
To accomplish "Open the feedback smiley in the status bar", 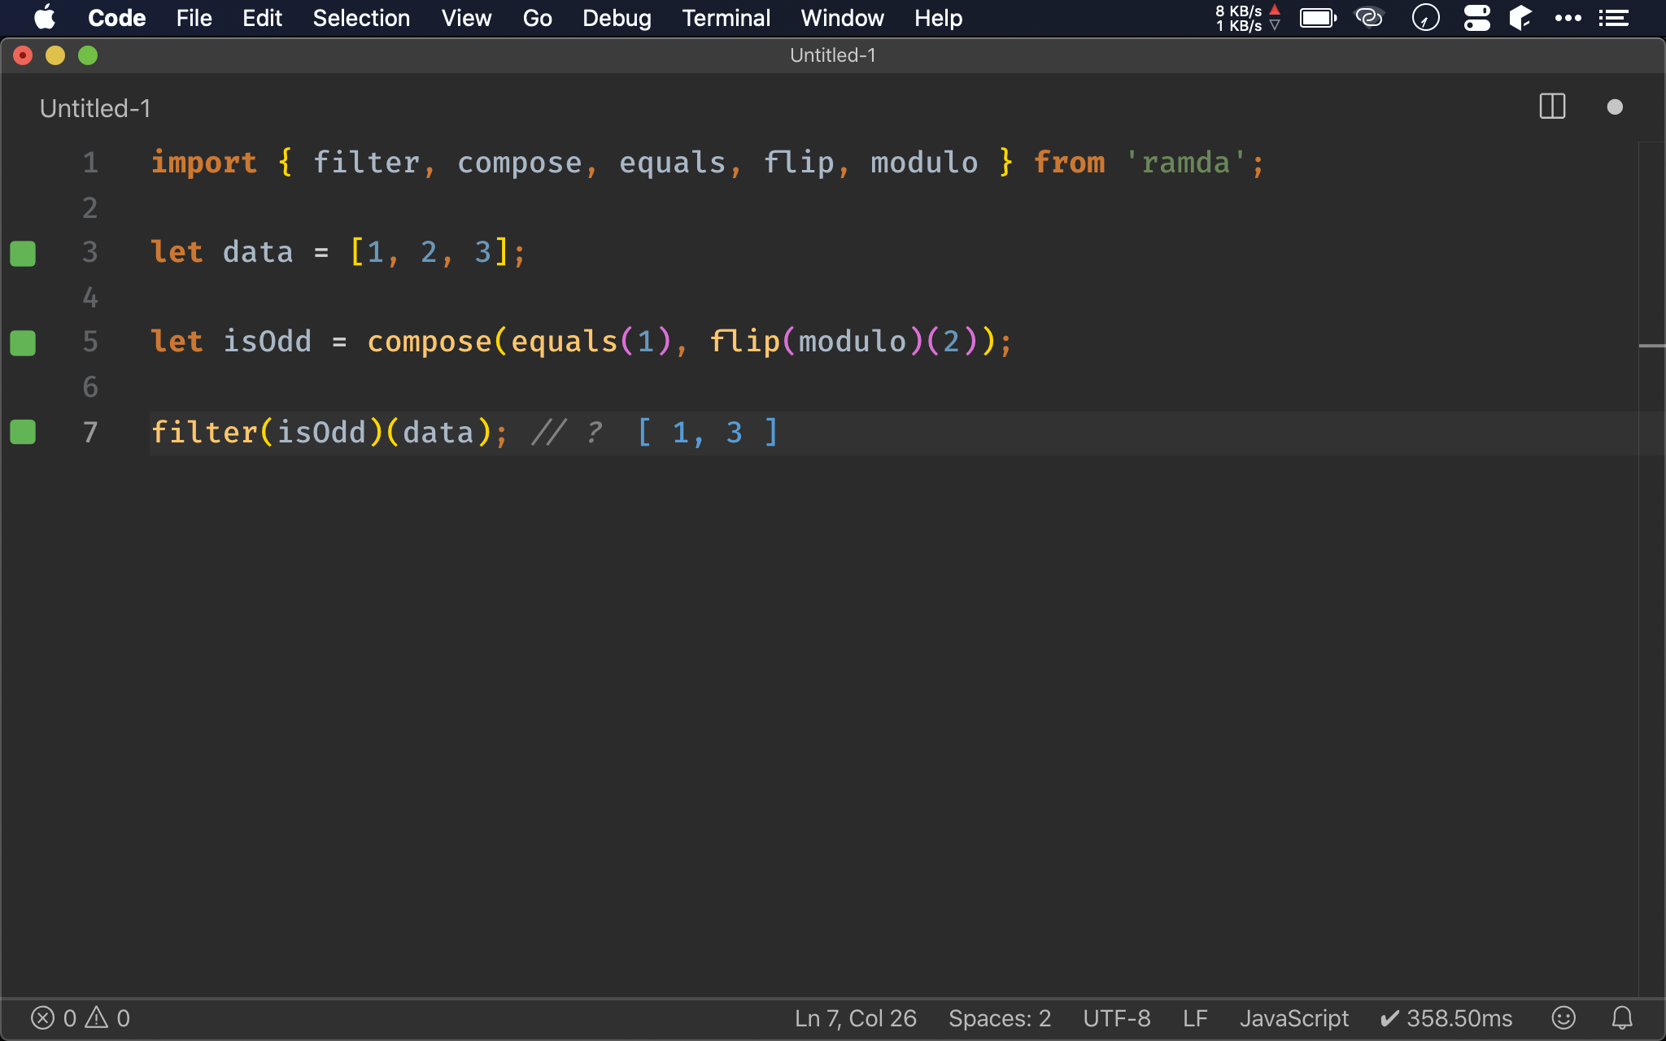I will point(1564,1018).
